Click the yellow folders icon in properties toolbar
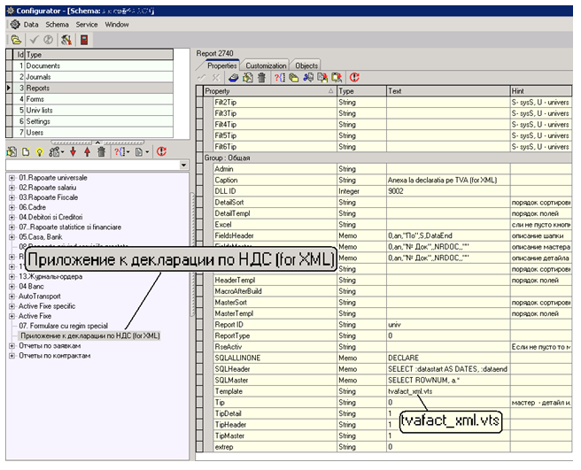The image size is (581, 470). click(294, 77)
